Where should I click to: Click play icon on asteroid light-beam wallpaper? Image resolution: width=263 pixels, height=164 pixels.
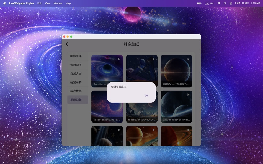[119, 130]
